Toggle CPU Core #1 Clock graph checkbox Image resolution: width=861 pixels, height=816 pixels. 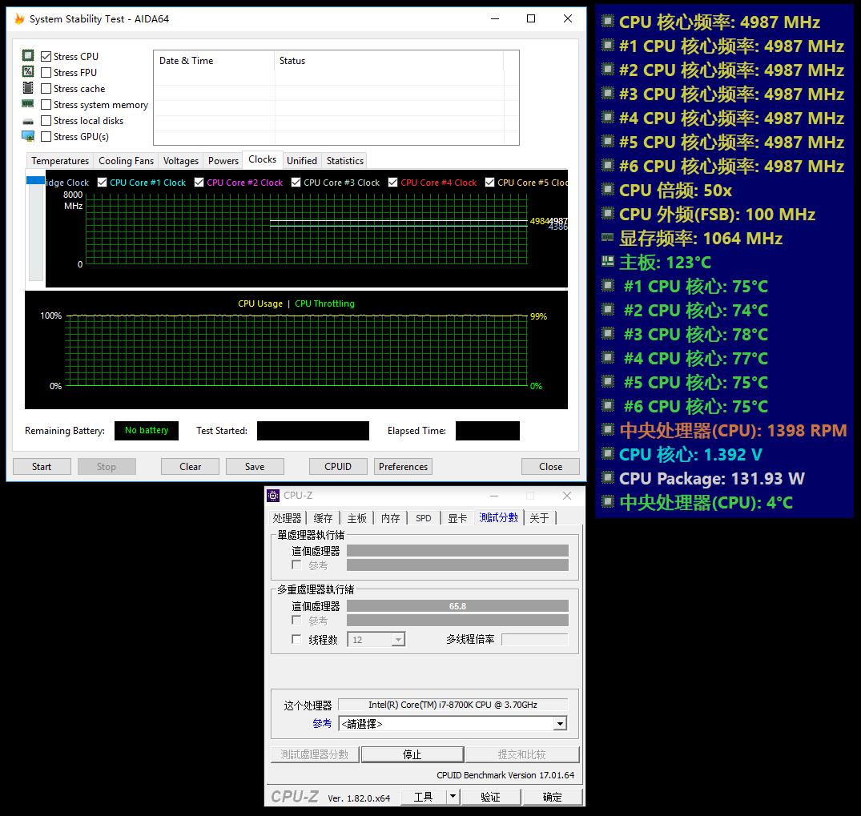[103, 183]
